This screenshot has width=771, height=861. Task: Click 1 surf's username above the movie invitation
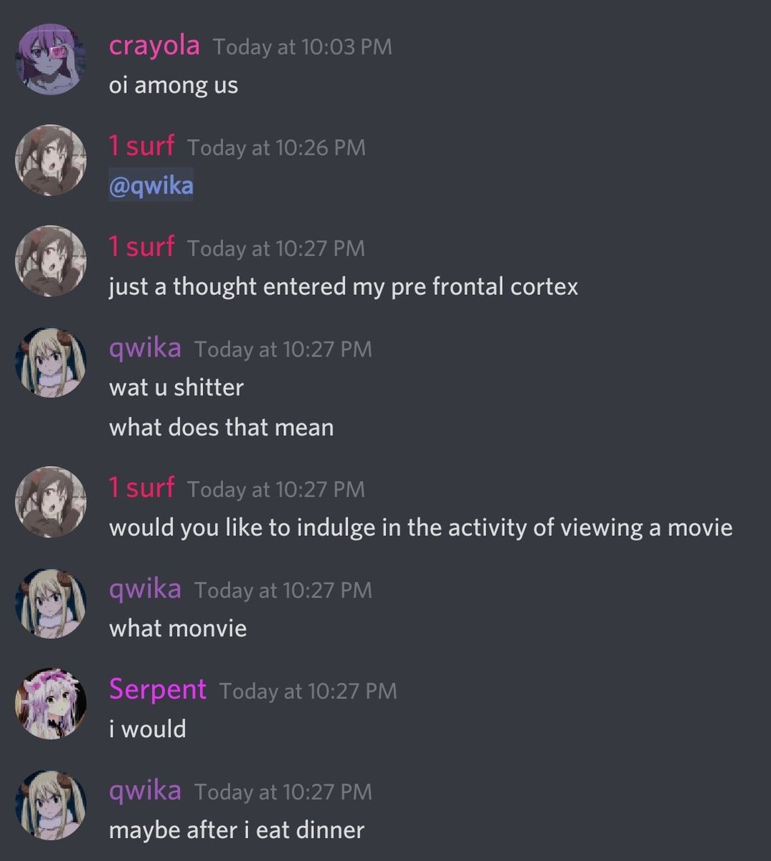[141, 488]
